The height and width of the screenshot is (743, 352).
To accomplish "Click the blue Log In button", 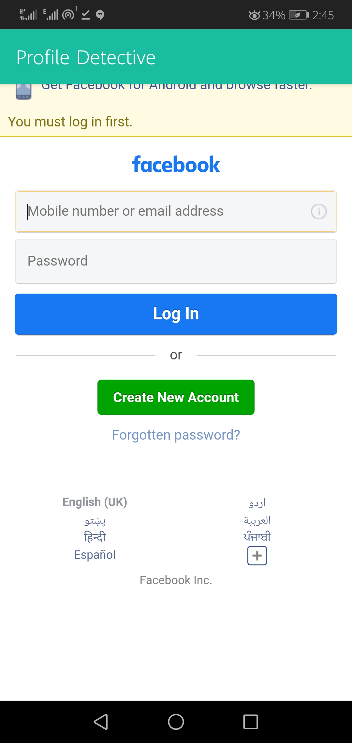I will pos(176,314).
